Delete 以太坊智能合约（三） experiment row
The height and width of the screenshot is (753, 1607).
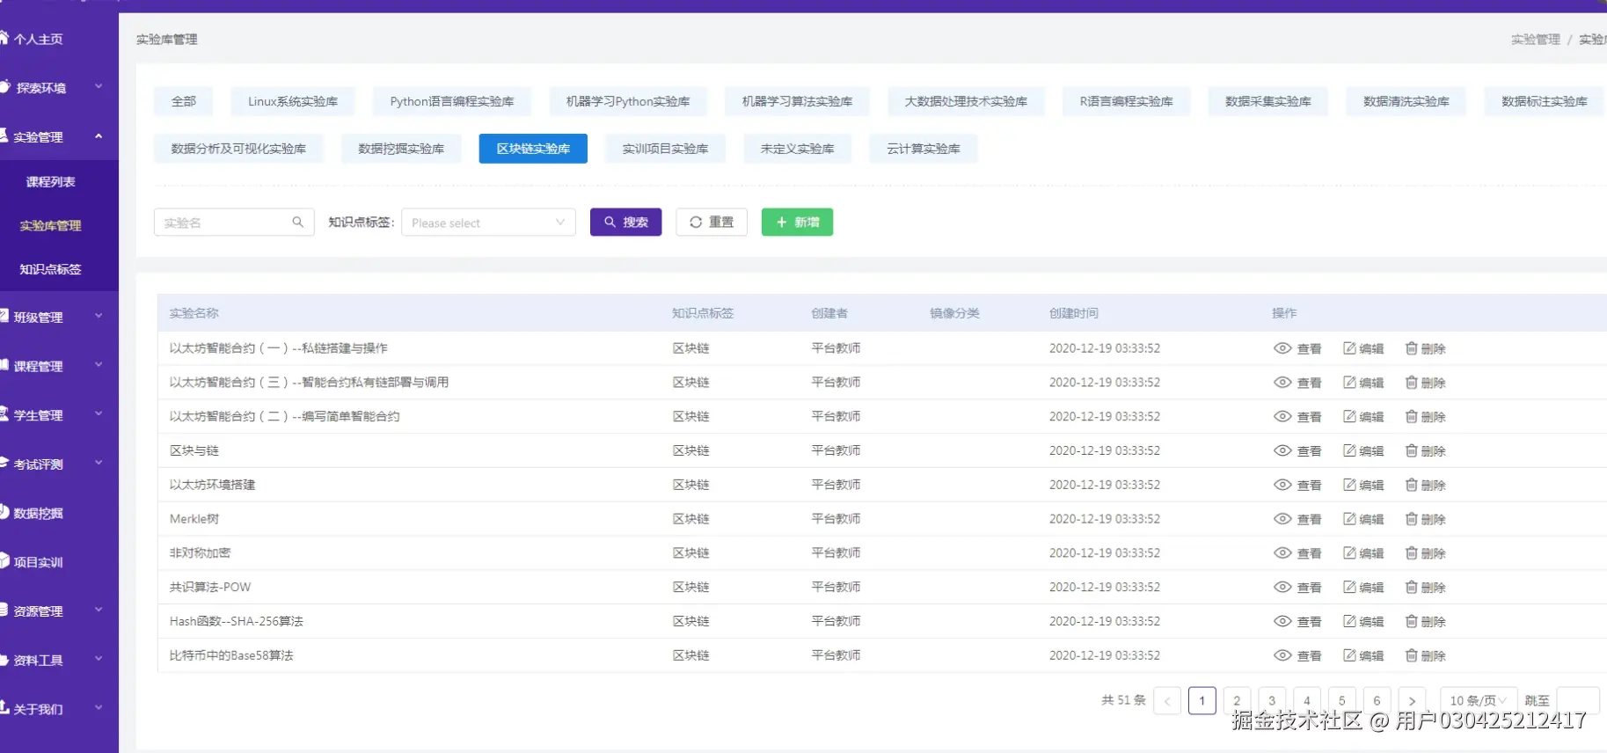1425,383
